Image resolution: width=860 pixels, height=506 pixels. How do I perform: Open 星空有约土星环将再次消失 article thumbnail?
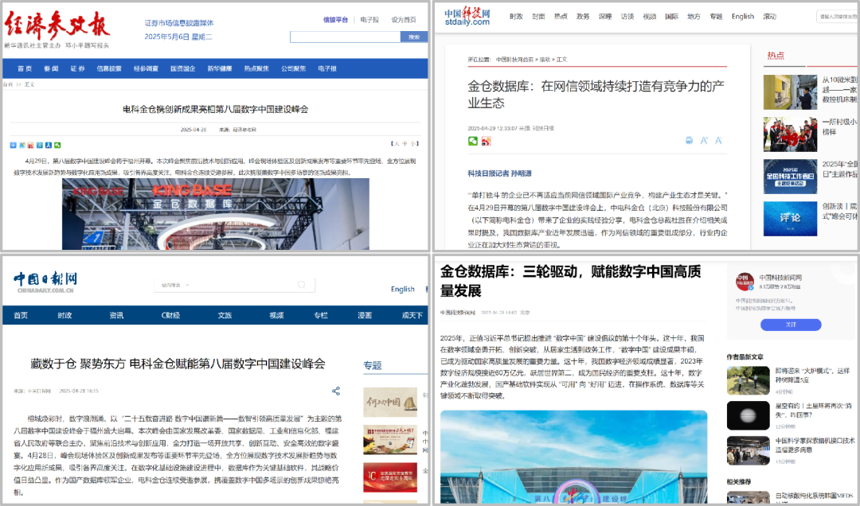click(x=748, y=415)
